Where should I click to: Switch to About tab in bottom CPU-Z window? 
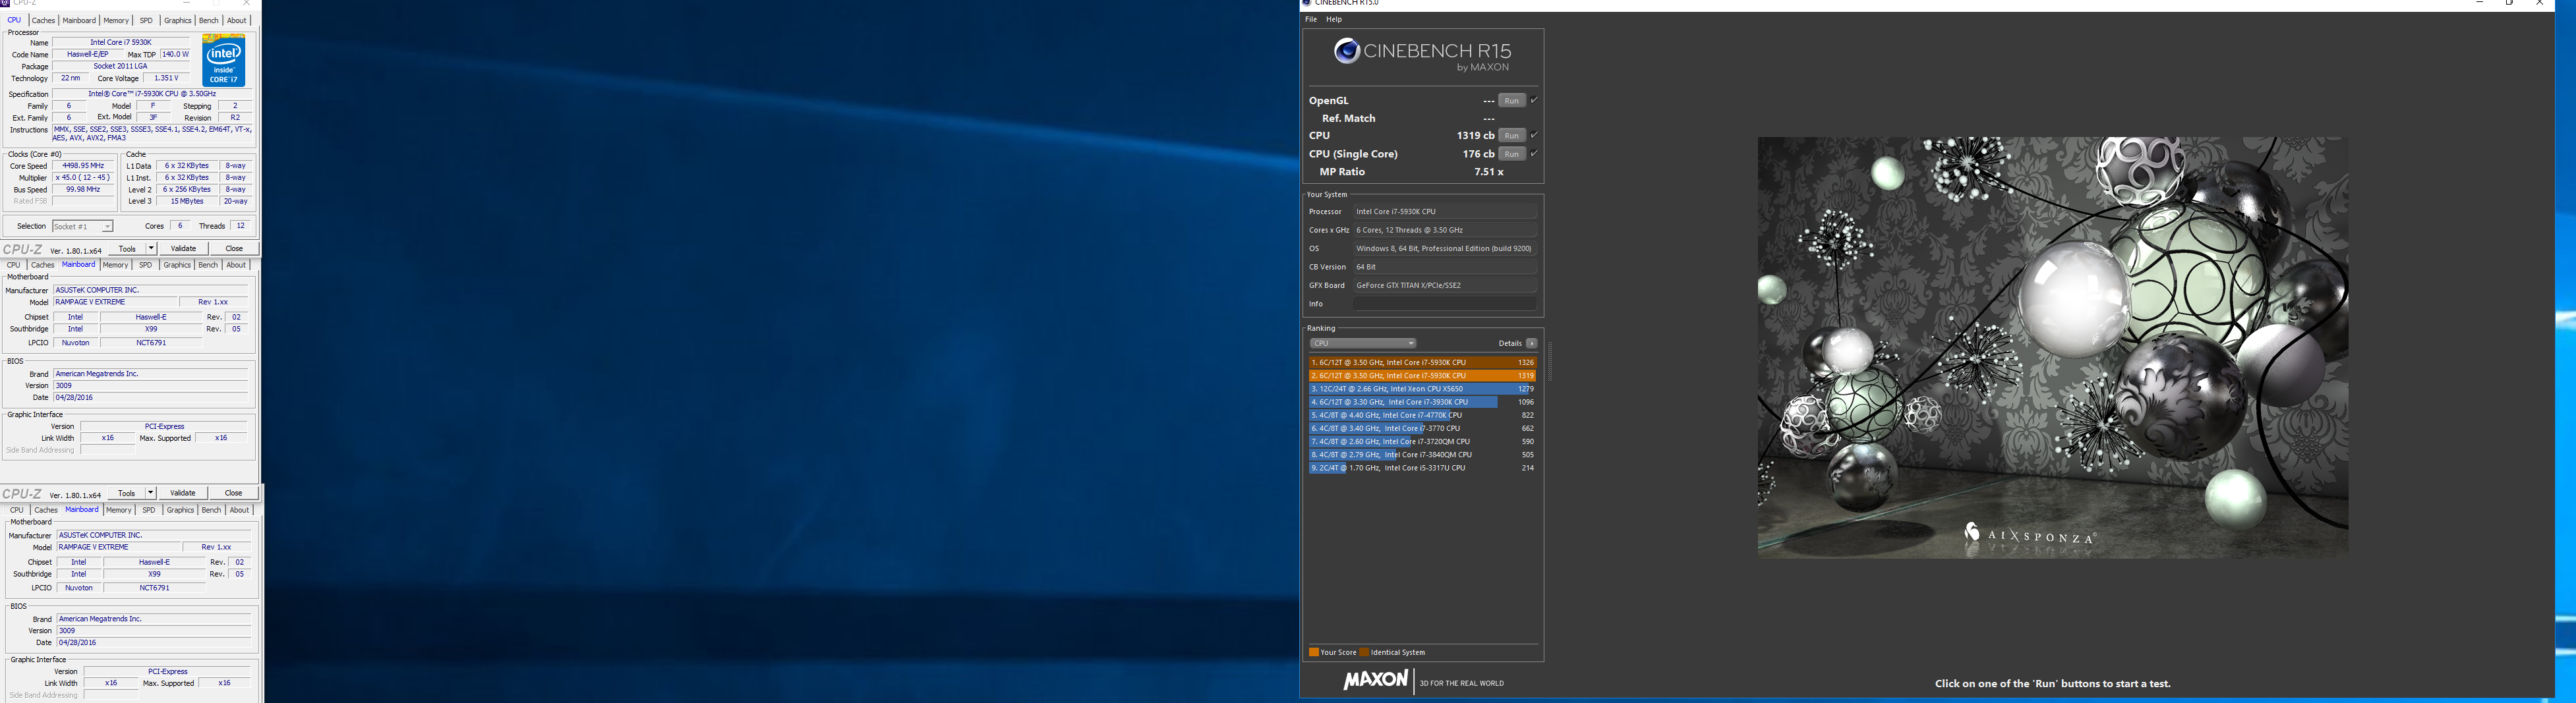(x=239, y=510)
